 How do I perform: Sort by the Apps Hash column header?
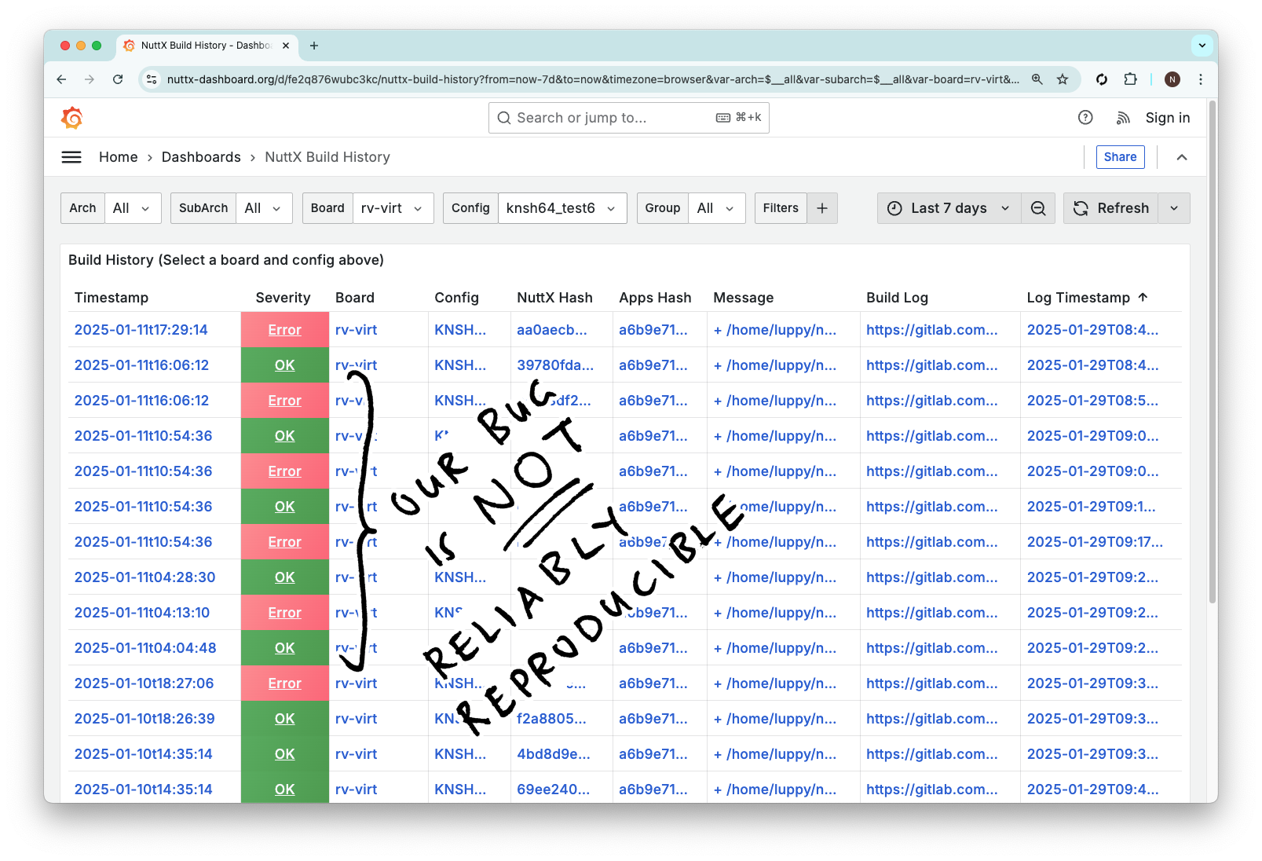[655, 298]
